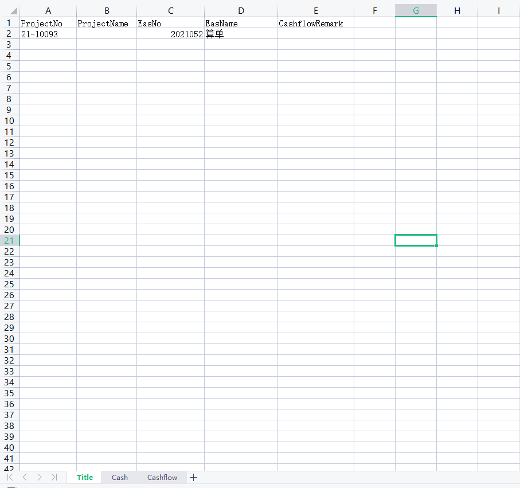Switch to the Cash sheet tab
The image size is (520, 488).
click(119, 477)
